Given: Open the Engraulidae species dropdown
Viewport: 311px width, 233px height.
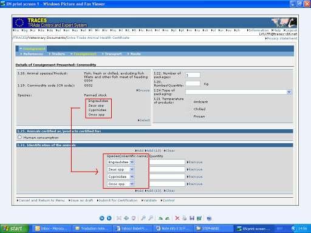Looking at the screenshot, I should [132, 162].
